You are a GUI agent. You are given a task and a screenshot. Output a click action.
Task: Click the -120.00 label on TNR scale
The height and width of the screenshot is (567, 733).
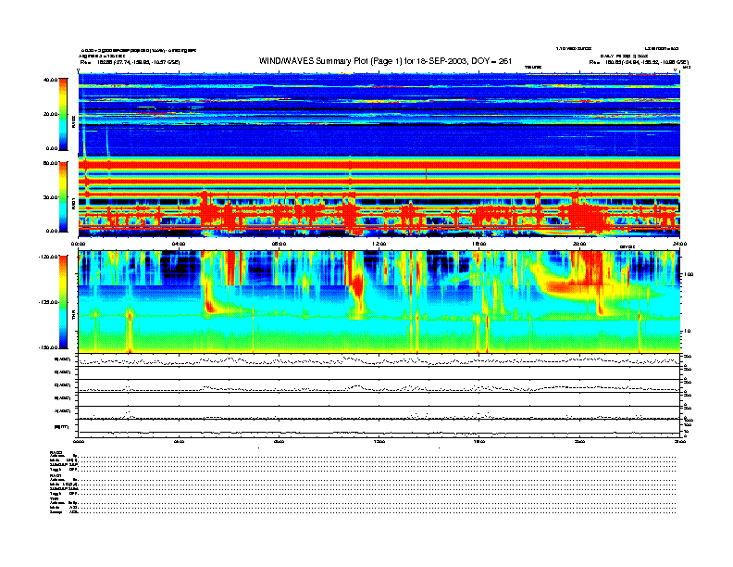coord(49,257)
